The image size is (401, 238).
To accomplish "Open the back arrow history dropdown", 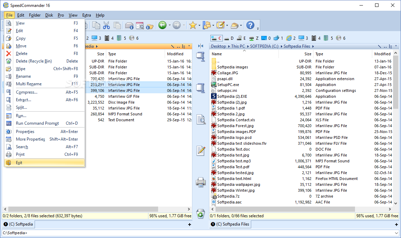I will pos(169,25).
